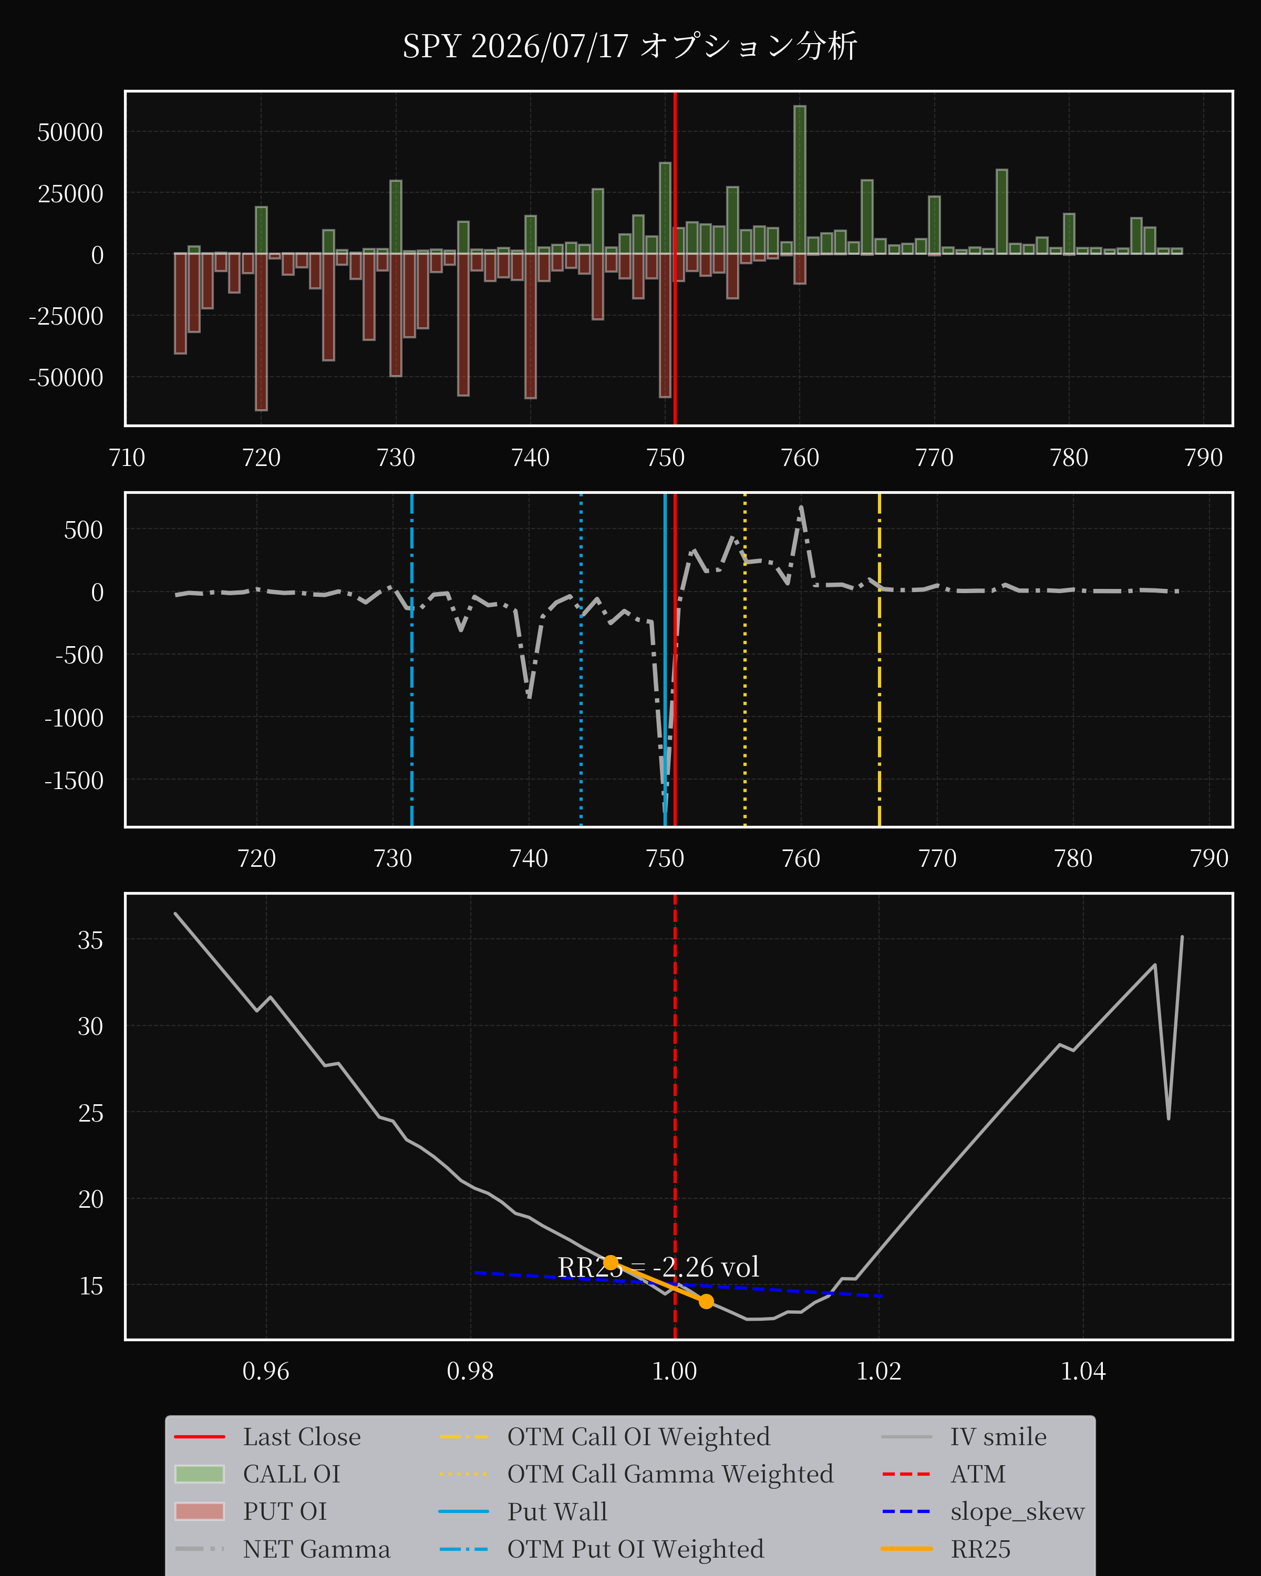Click the 'Last Close' legend label
This screenshot has width=1261, height=1576.
point(302,1437)
